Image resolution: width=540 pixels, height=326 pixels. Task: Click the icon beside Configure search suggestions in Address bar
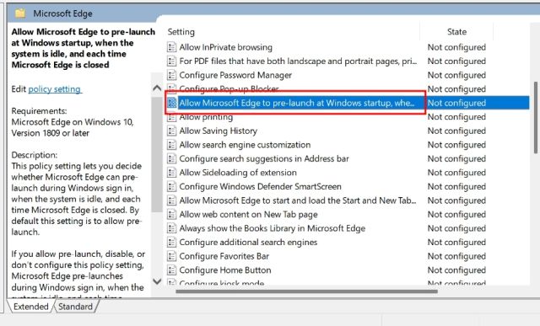pyautogui.click(x=171, y=158)
